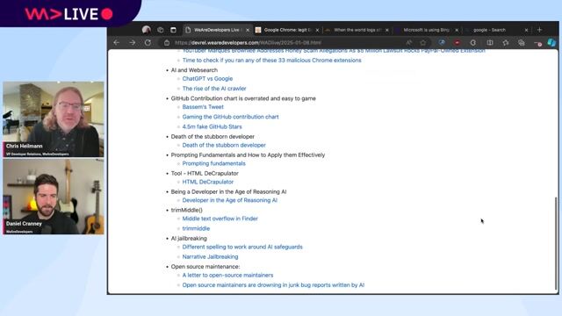The height and width of the screenshot is (316, 562).
Task: Click the page vertical scrollbar thumb
Action: [556, 243]
